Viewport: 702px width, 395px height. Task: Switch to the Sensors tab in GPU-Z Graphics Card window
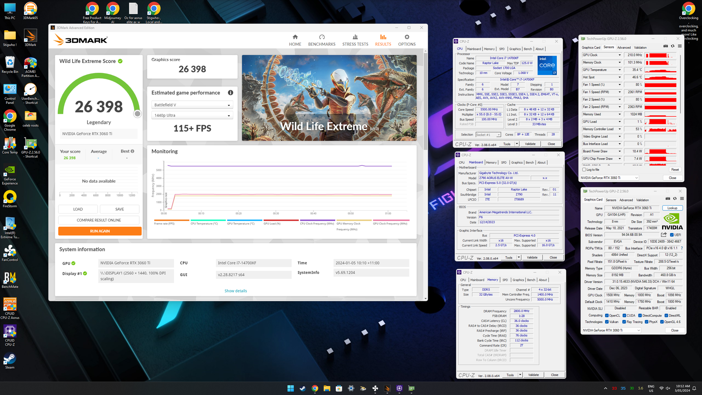[x=611, y=200]
